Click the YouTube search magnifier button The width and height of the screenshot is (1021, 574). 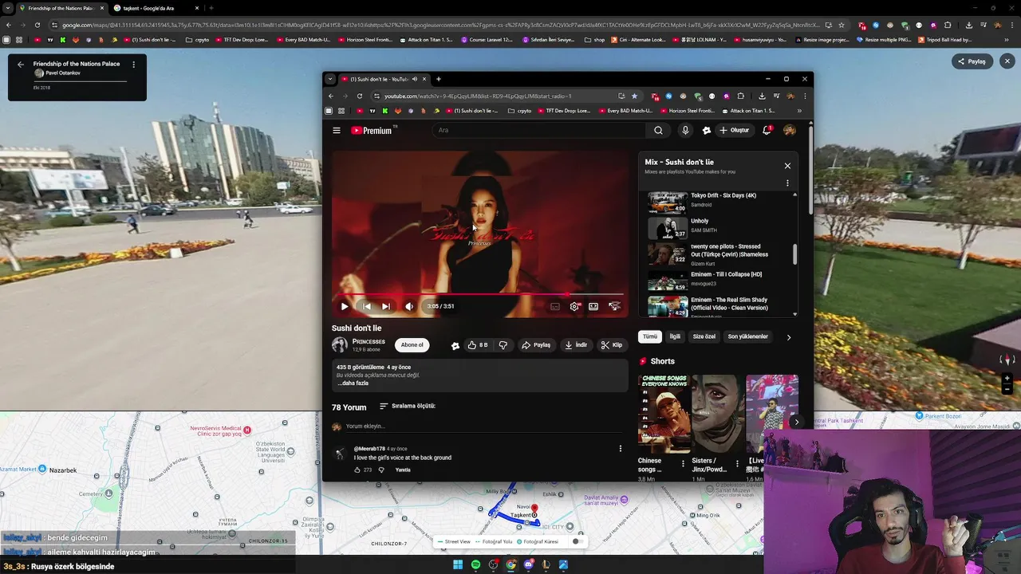pyautogui.click(x=658, y=131)
